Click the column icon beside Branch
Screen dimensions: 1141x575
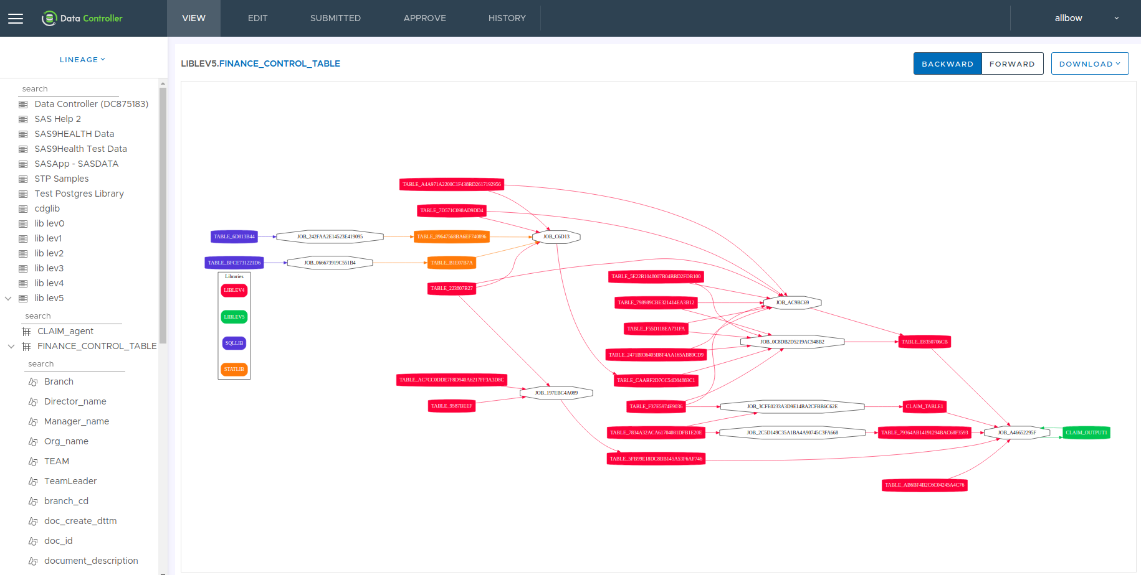(33, 382)
